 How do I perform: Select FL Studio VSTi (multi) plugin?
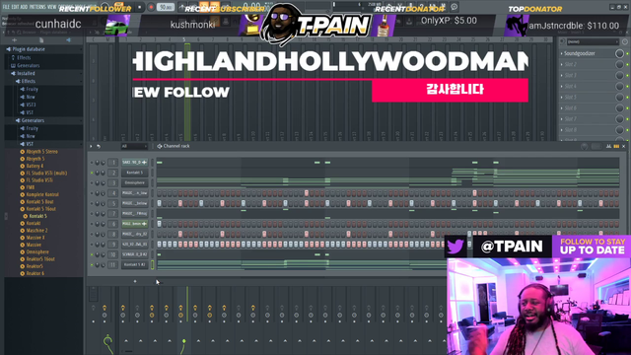tap(43, 174)
